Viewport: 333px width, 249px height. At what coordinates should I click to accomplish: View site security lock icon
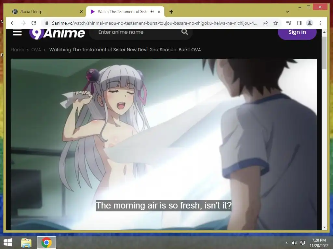47,23
